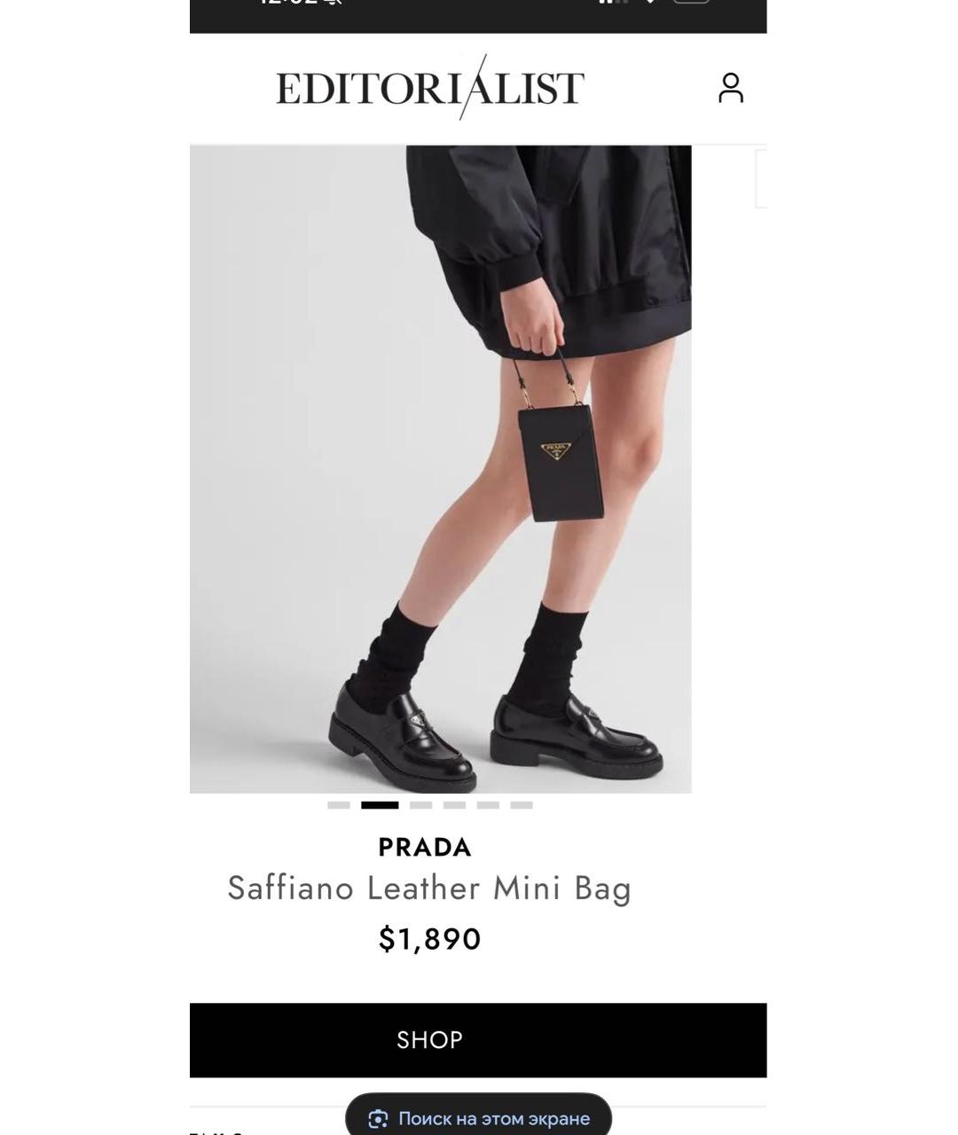Image resolution: width=958 pixels, height=1135 pixels.
Task: Tap the PRADA brand name link
Action: pos(425,847)
